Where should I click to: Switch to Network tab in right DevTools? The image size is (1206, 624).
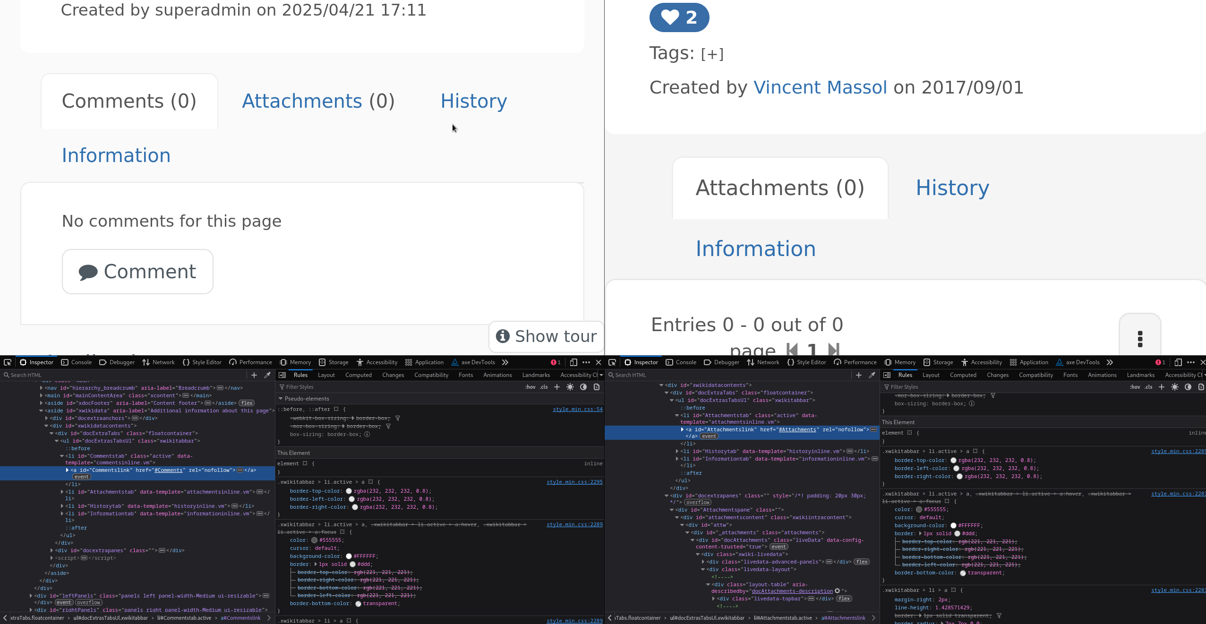point(763,362)
